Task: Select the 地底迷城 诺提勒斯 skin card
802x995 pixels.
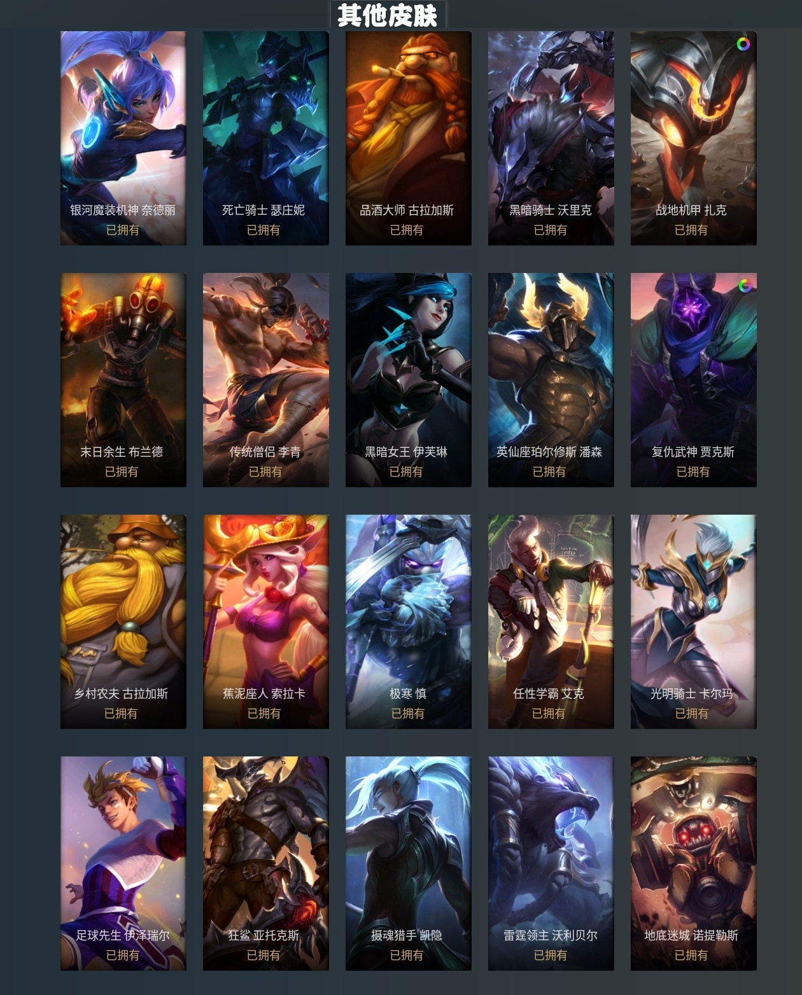Action: point(694,863)
